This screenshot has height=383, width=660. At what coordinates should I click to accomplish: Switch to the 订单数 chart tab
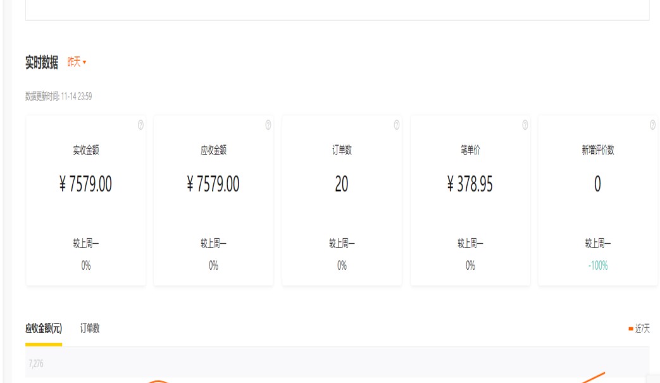tap(90, 329)
